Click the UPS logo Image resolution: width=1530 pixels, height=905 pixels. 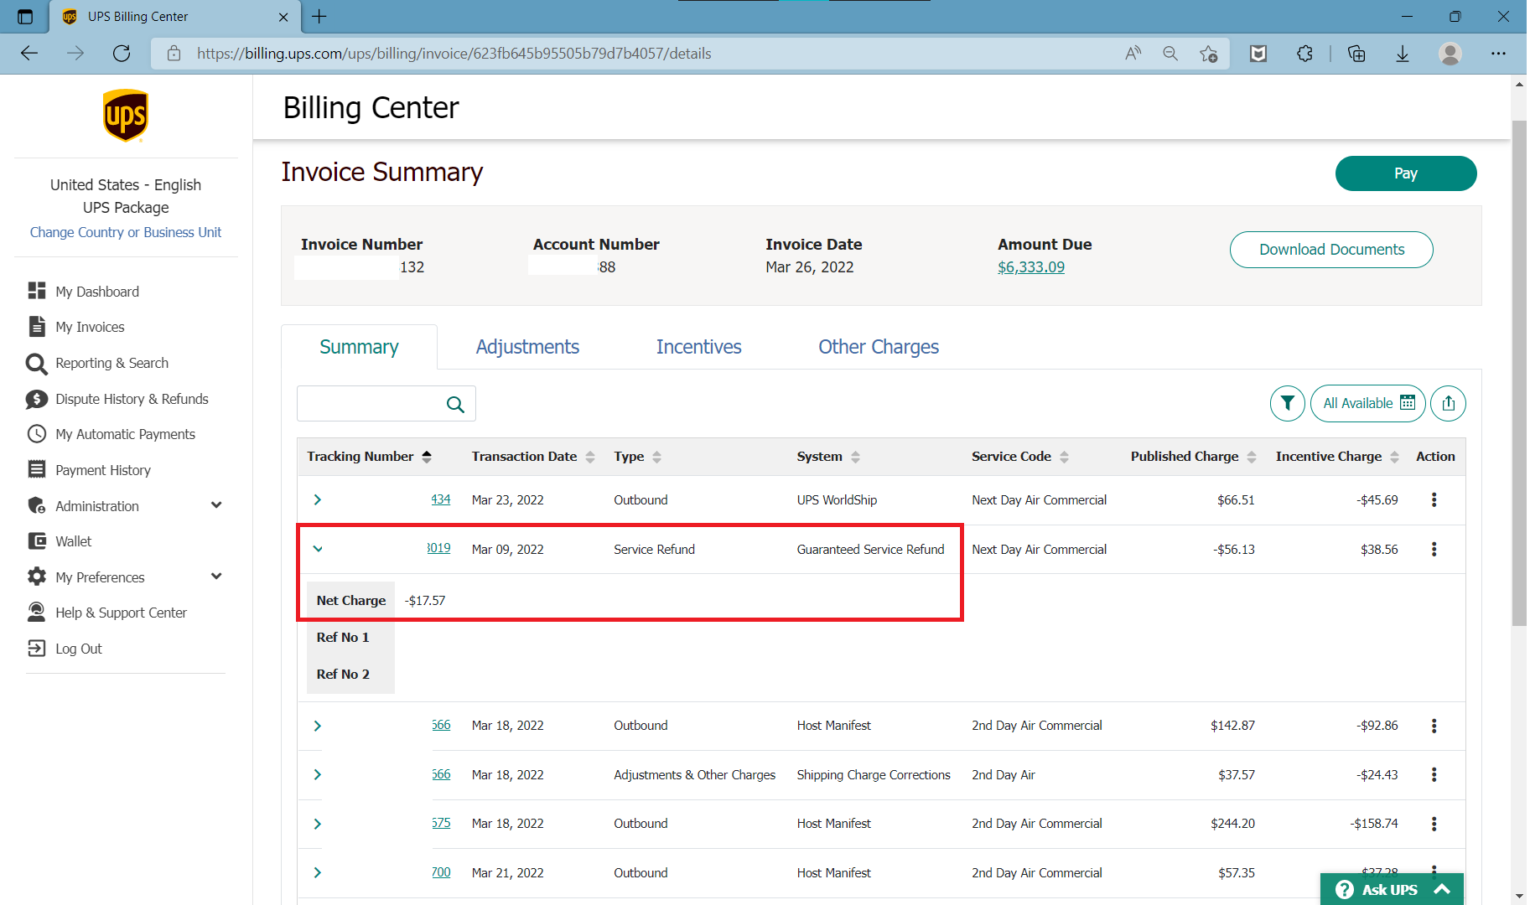click(x=126, y=116)
